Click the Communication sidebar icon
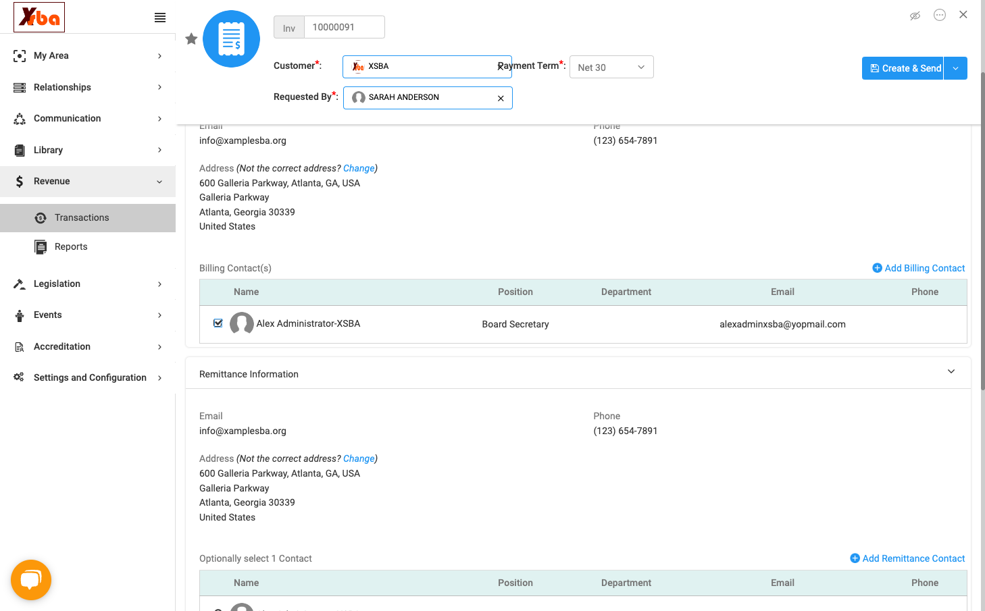The image size is (985, 611). 20,119
